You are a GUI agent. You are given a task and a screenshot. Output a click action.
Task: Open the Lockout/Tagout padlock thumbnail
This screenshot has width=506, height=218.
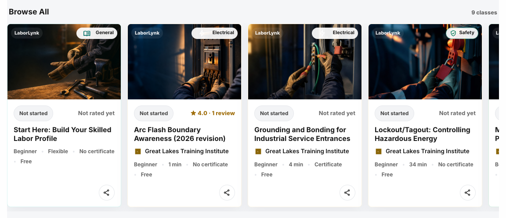[x=425, y=62]
